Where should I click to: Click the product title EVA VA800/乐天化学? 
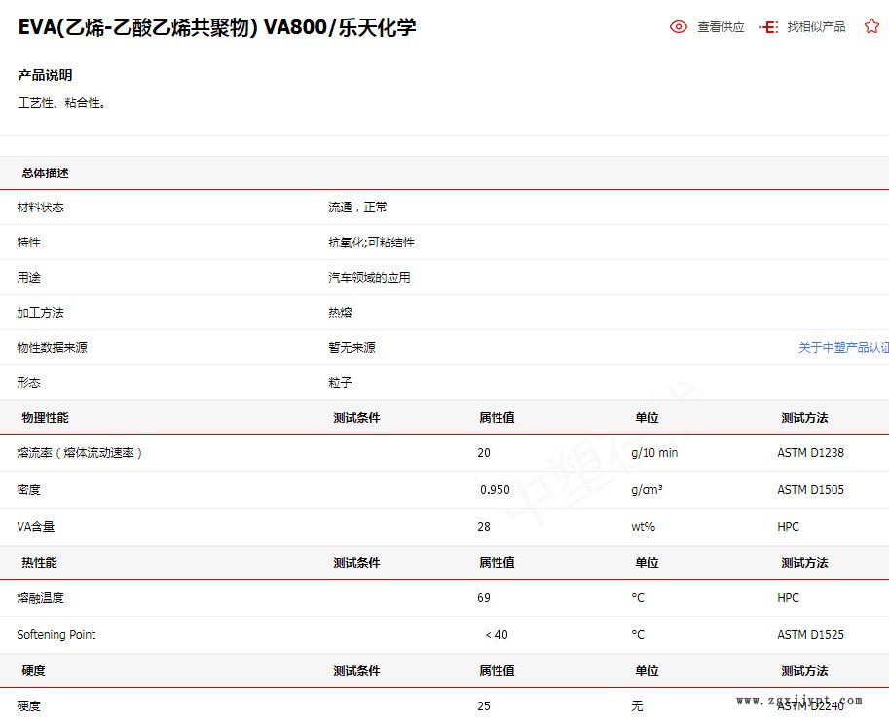point(217,27)
